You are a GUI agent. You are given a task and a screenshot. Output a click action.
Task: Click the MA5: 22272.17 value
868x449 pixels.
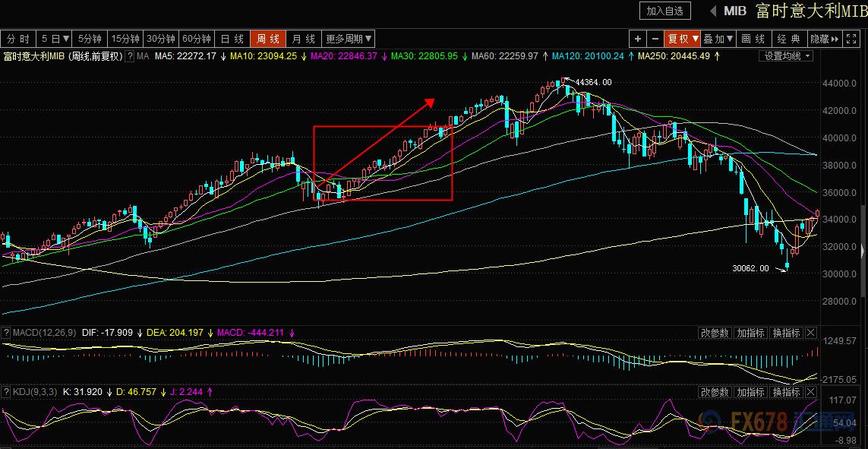point(185,56)
